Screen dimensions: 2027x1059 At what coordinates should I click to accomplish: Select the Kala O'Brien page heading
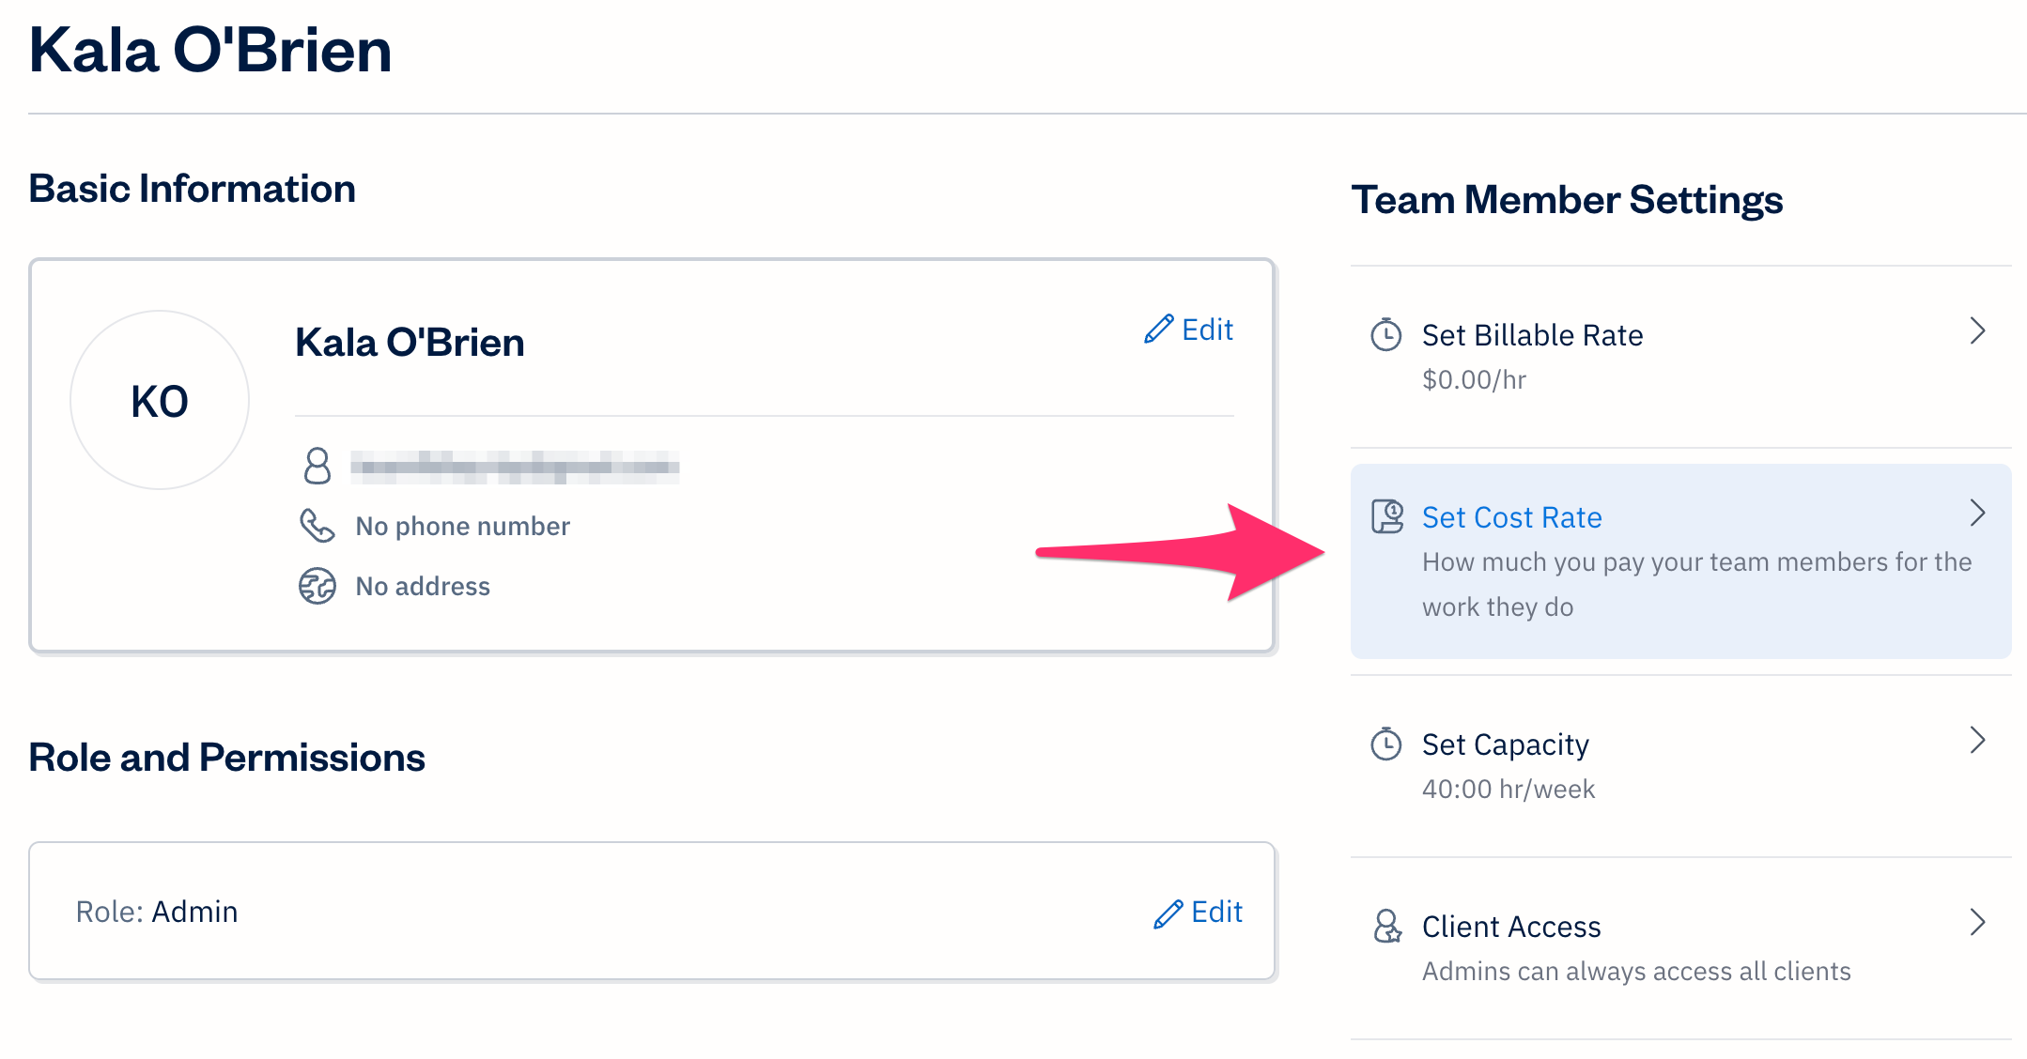pos(209,51)
